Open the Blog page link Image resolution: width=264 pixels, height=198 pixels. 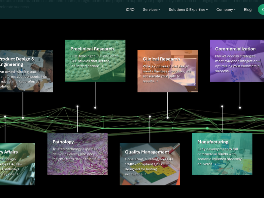tap(247, 10)
